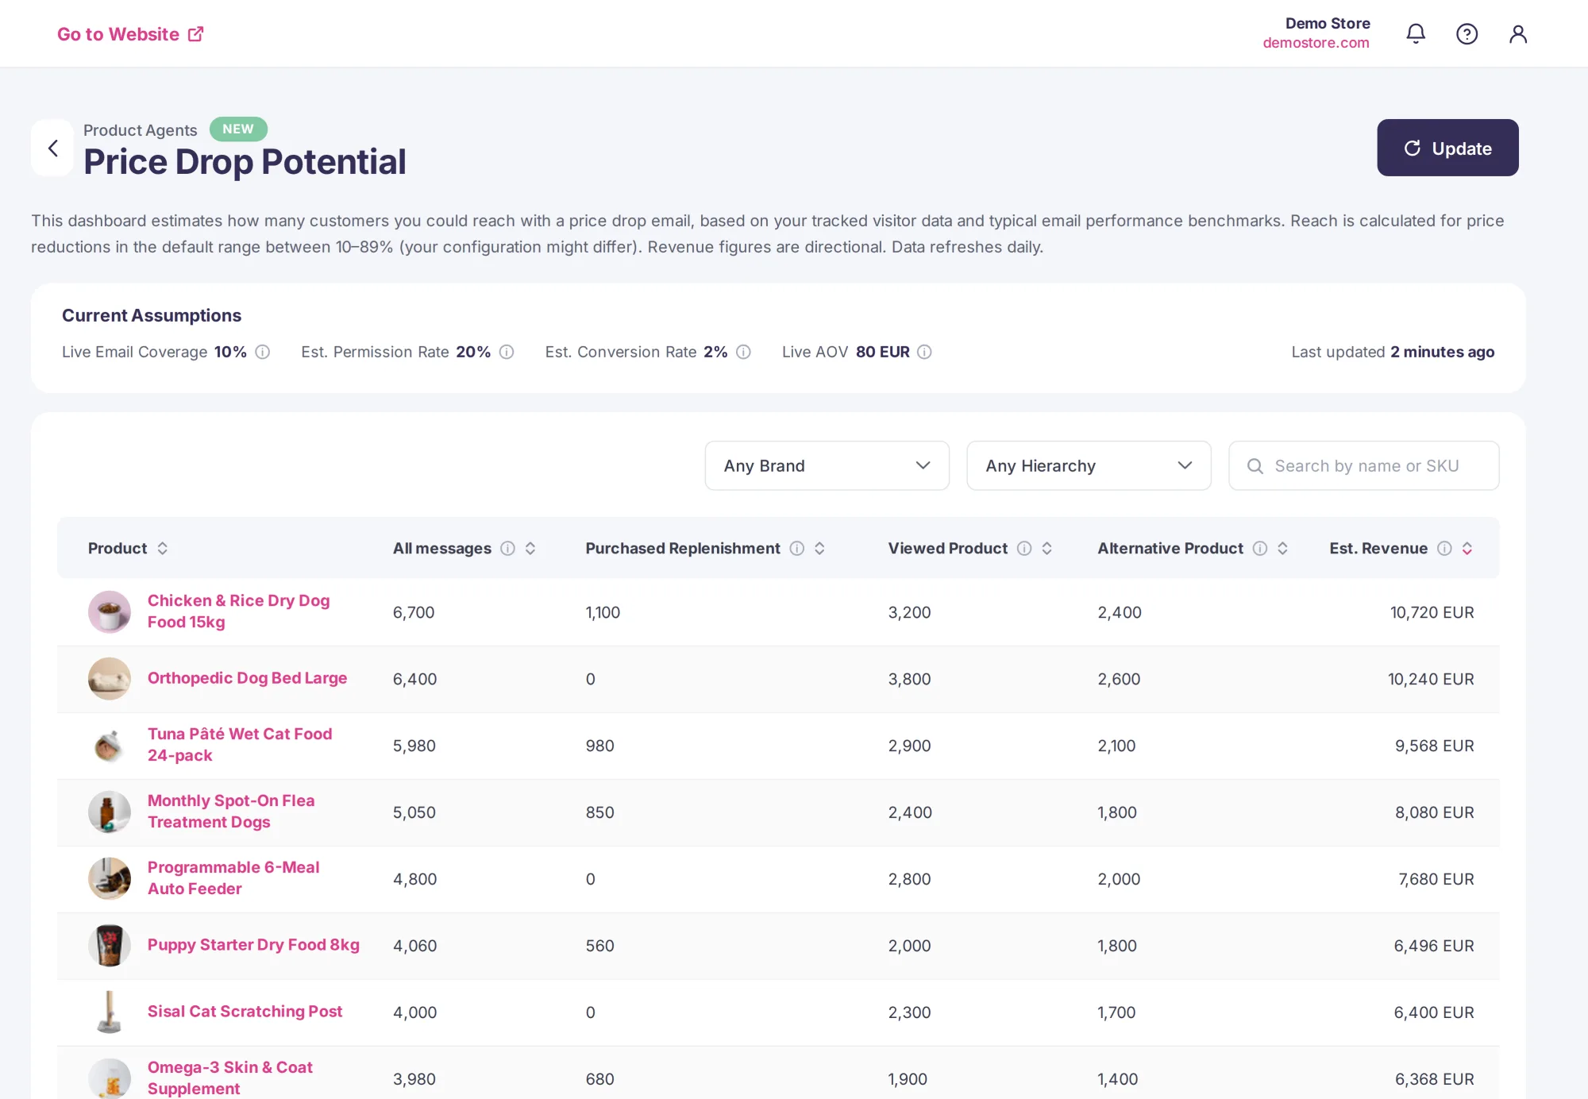Go back using the left chevron button
This screenshot has height=1099, width=1588.
(x=52, y=148)
